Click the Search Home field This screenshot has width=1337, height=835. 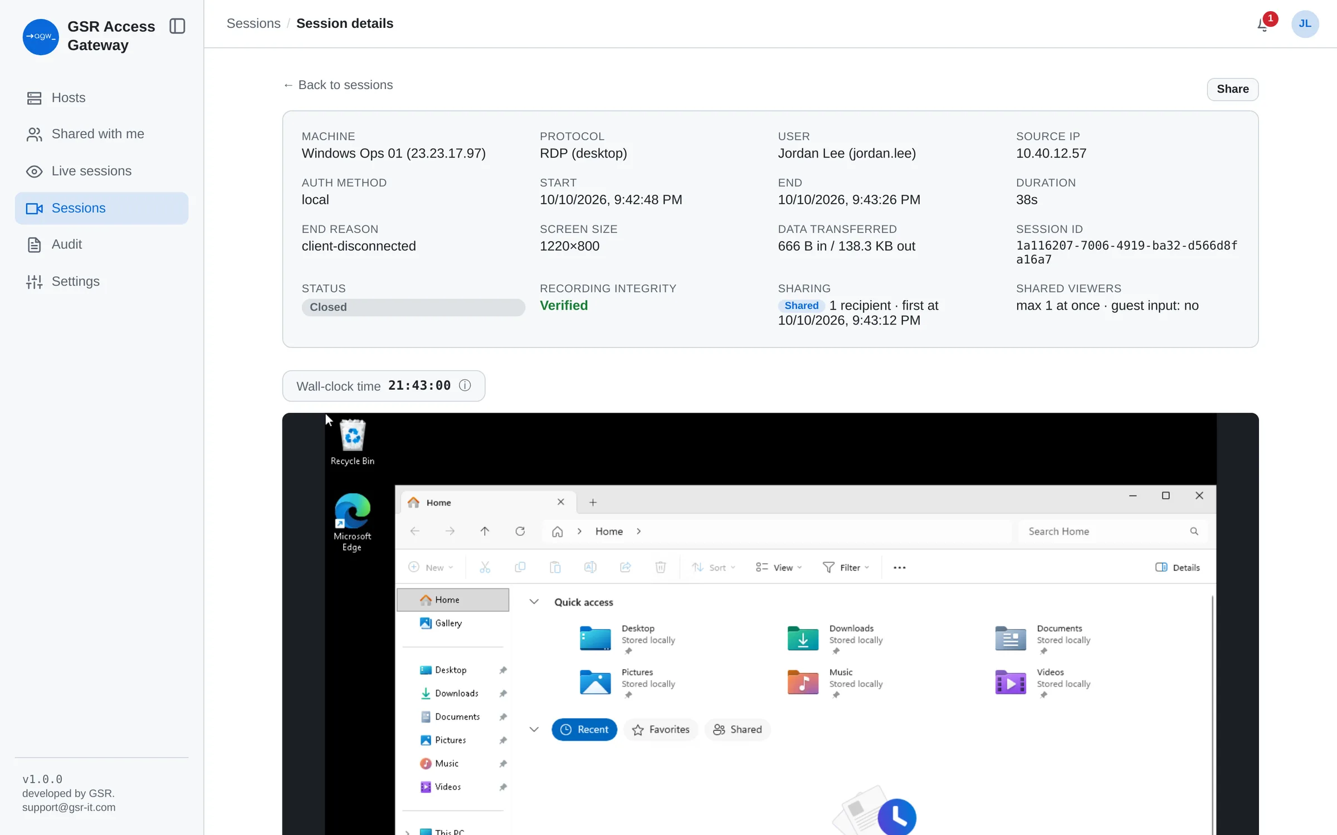pos(1112,531)
